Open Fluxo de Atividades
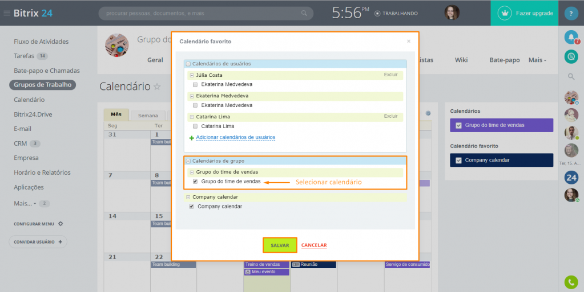This screenshot has height=292, width=584. point(41,42)
